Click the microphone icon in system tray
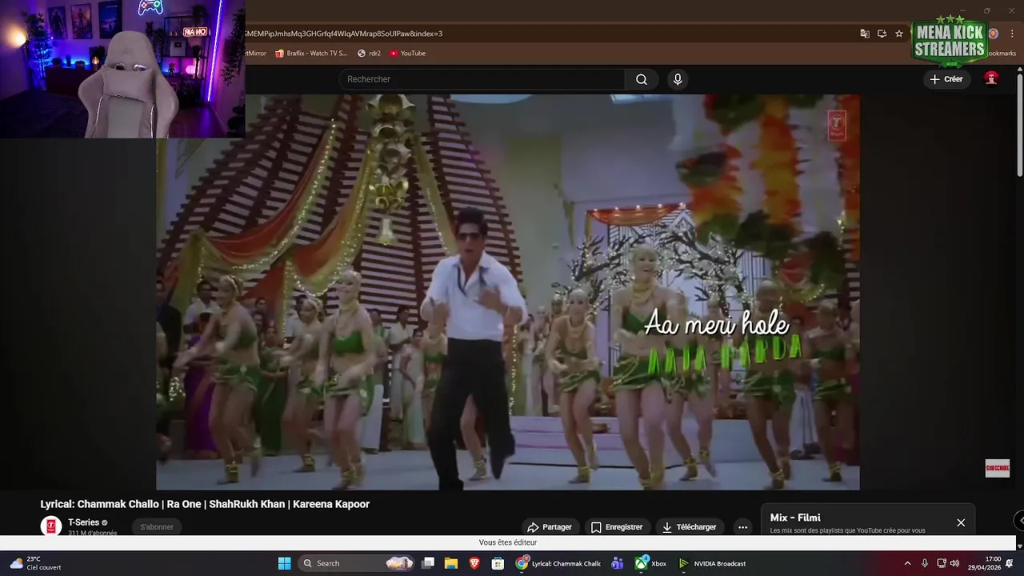The width and height of the screenshot is (1024, 576). [925, 563]
